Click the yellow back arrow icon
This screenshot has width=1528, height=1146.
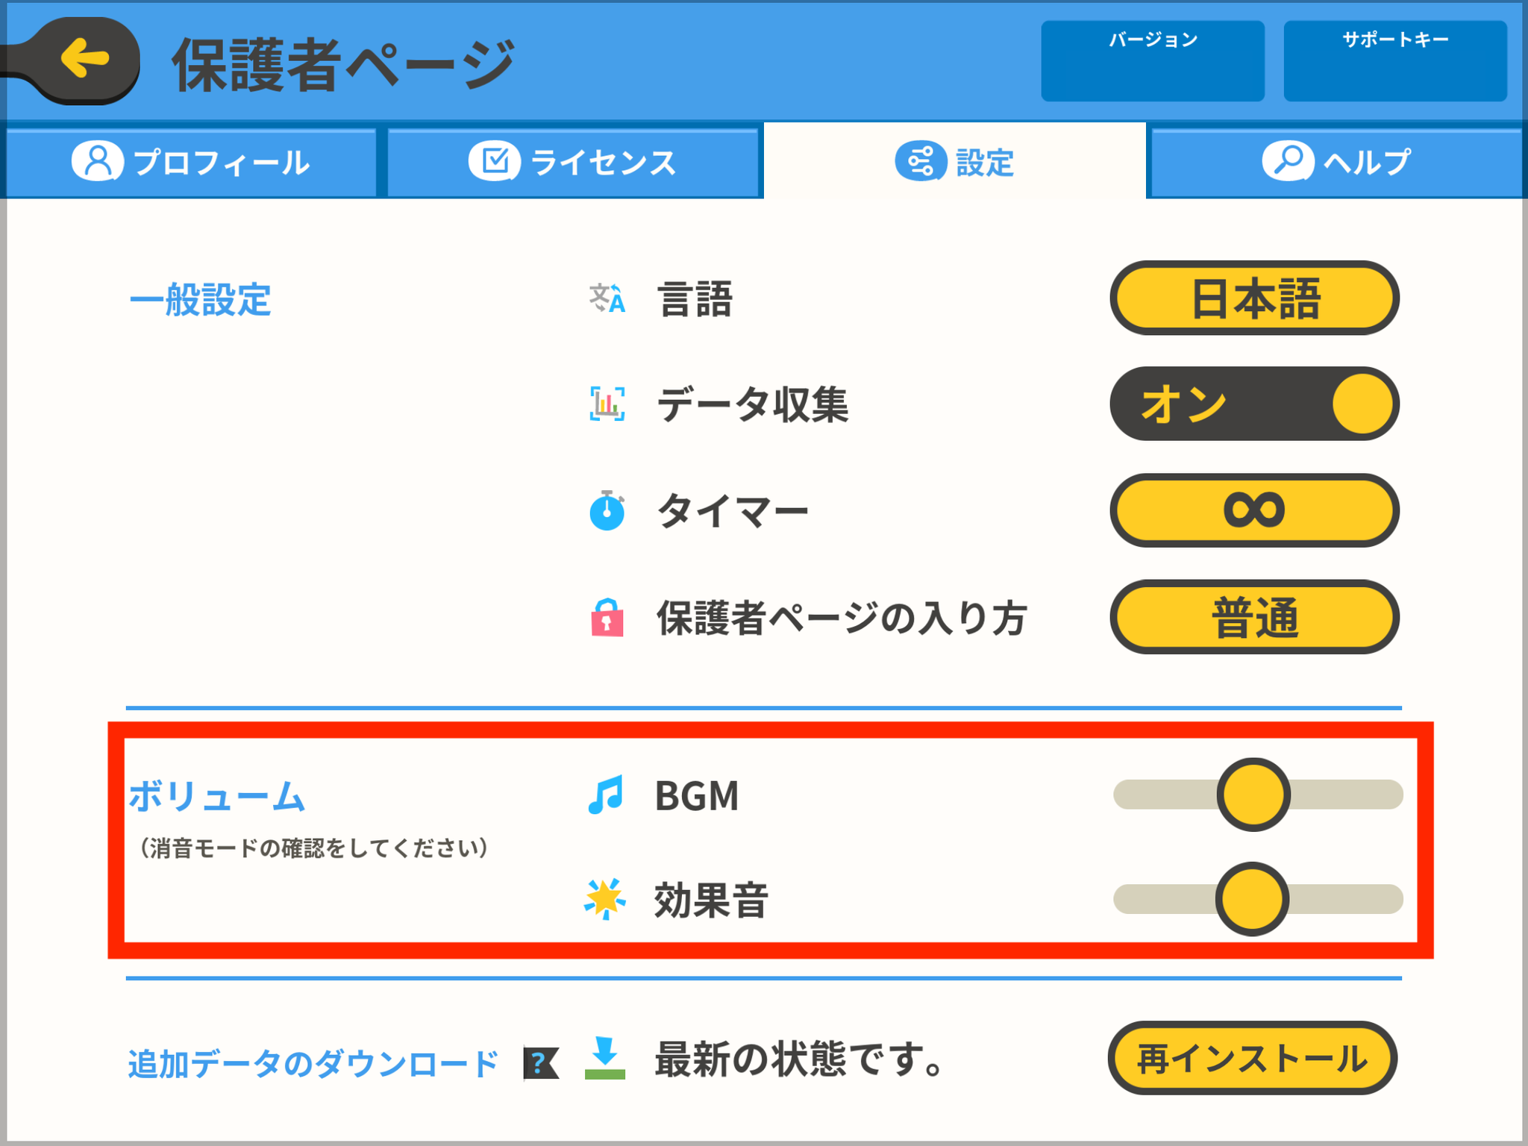85,59
